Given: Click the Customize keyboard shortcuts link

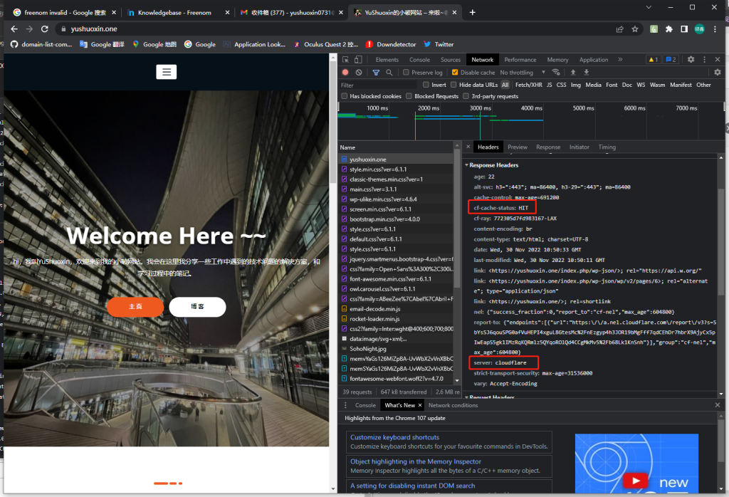Looking at the screenshot, I should click(394, 437).
